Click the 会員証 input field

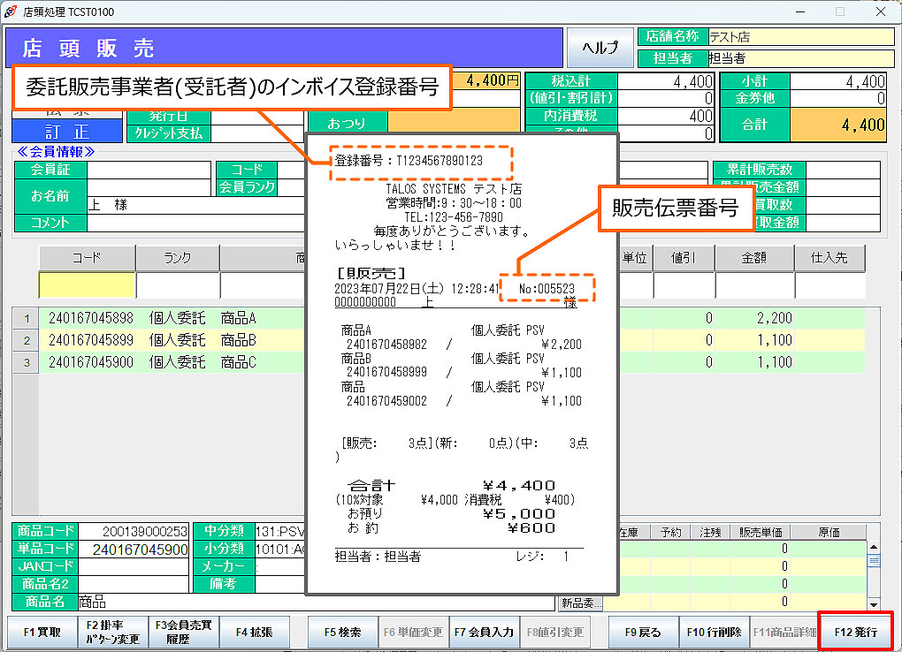click(x=149, y=170)
